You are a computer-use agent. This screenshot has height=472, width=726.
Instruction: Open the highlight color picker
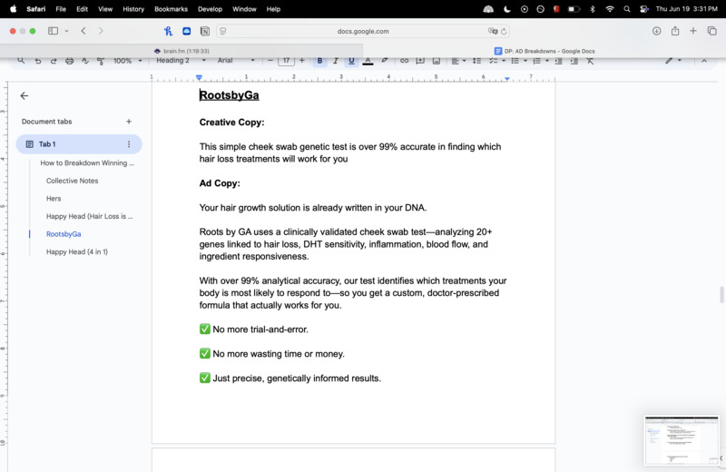[x=384, y=61]
